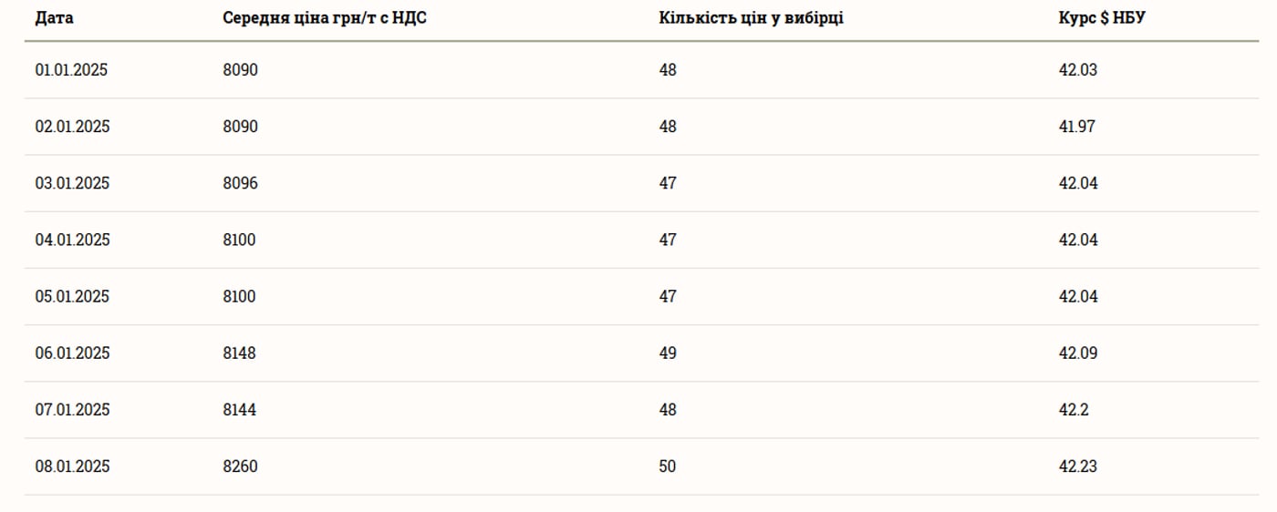Select average price value 8260
Image resolution: width=1277 pixels, height=512 pixels.
pos(240,466)
